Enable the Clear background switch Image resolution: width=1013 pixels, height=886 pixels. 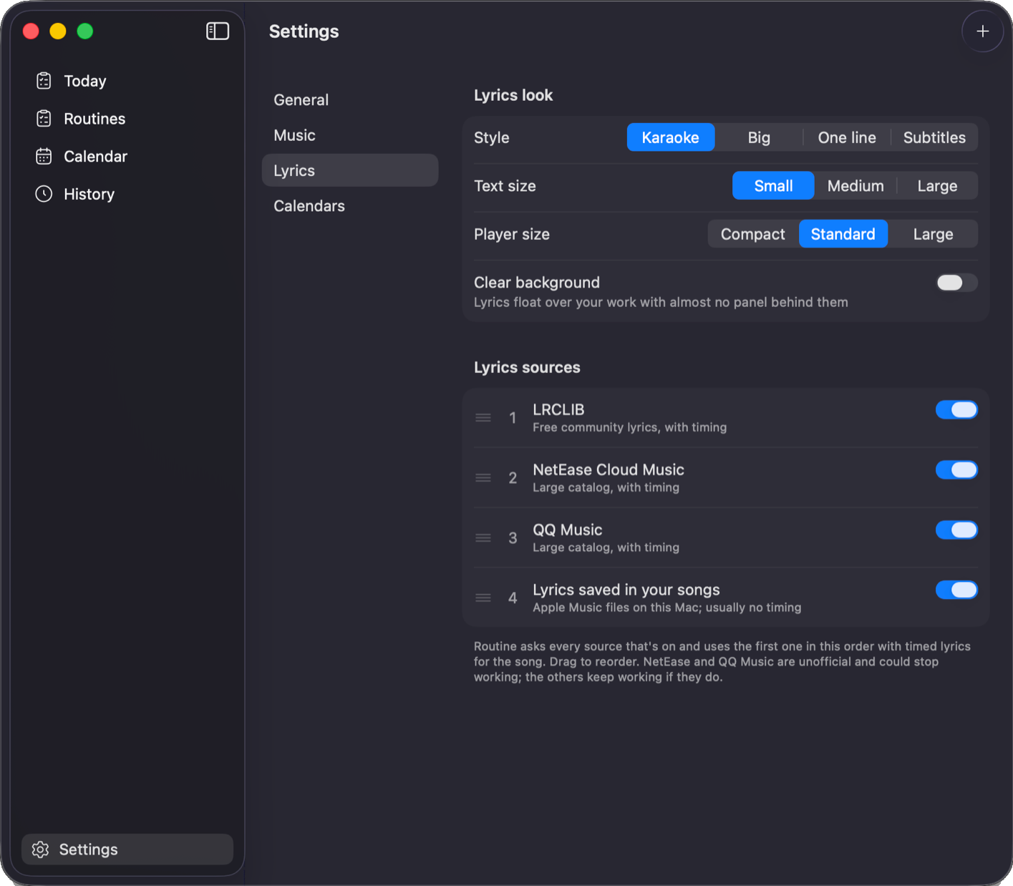tap(956, 283)
